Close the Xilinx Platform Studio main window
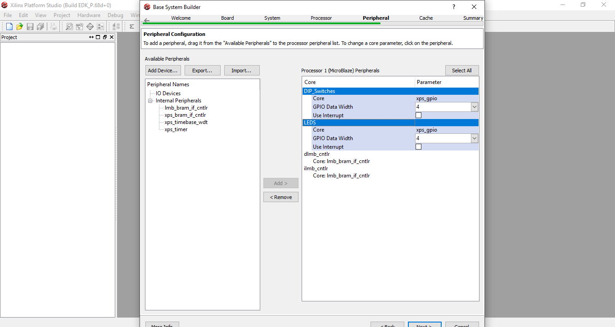The height and width of the screenshot is (327, 615). tap(604, 5)
